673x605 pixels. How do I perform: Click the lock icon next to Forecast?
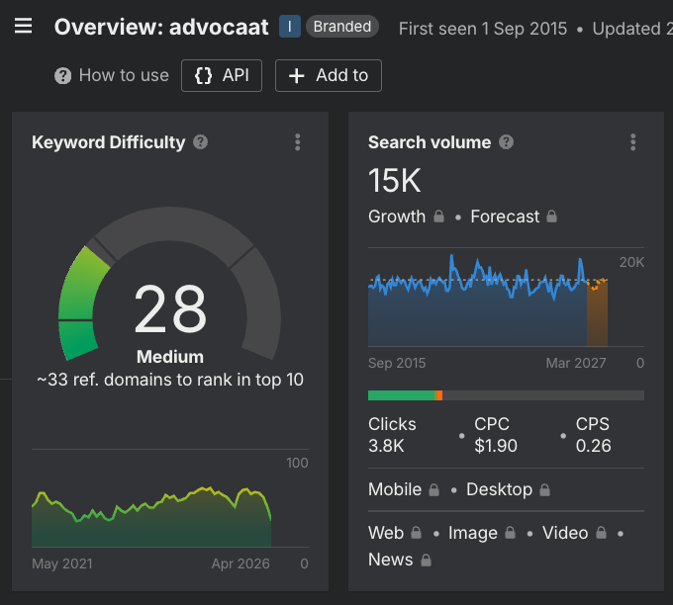point(551,216)
